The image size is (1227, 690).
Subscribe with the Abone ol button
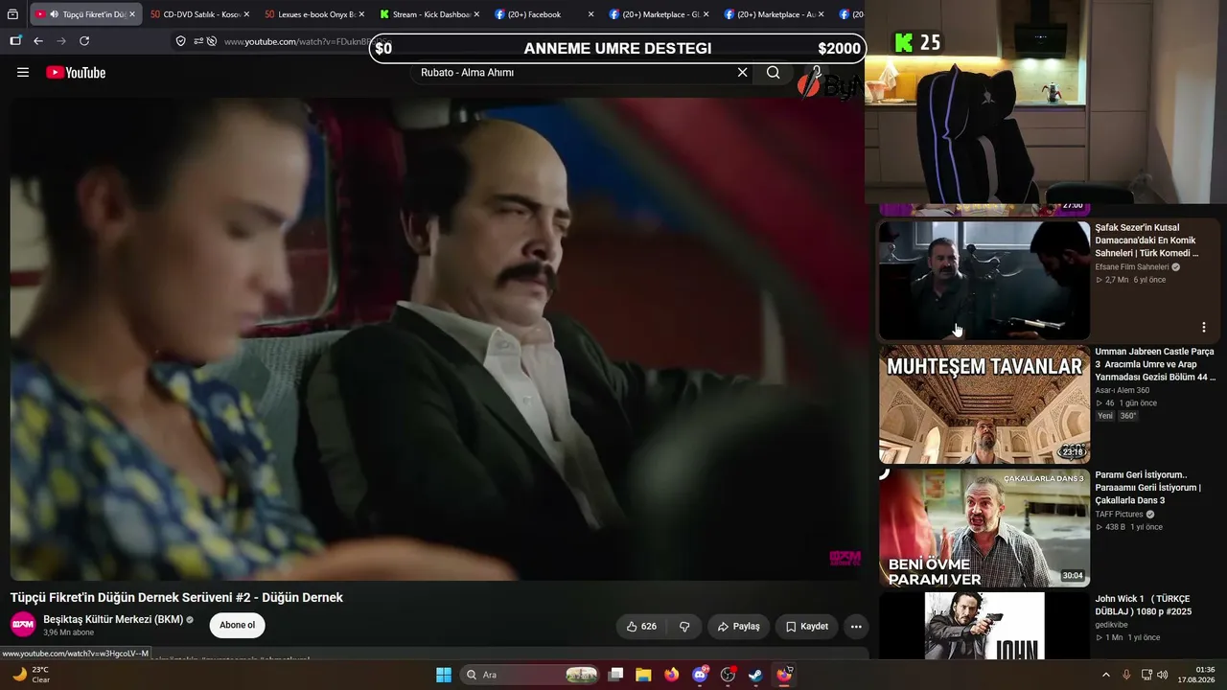pos(238,625)
